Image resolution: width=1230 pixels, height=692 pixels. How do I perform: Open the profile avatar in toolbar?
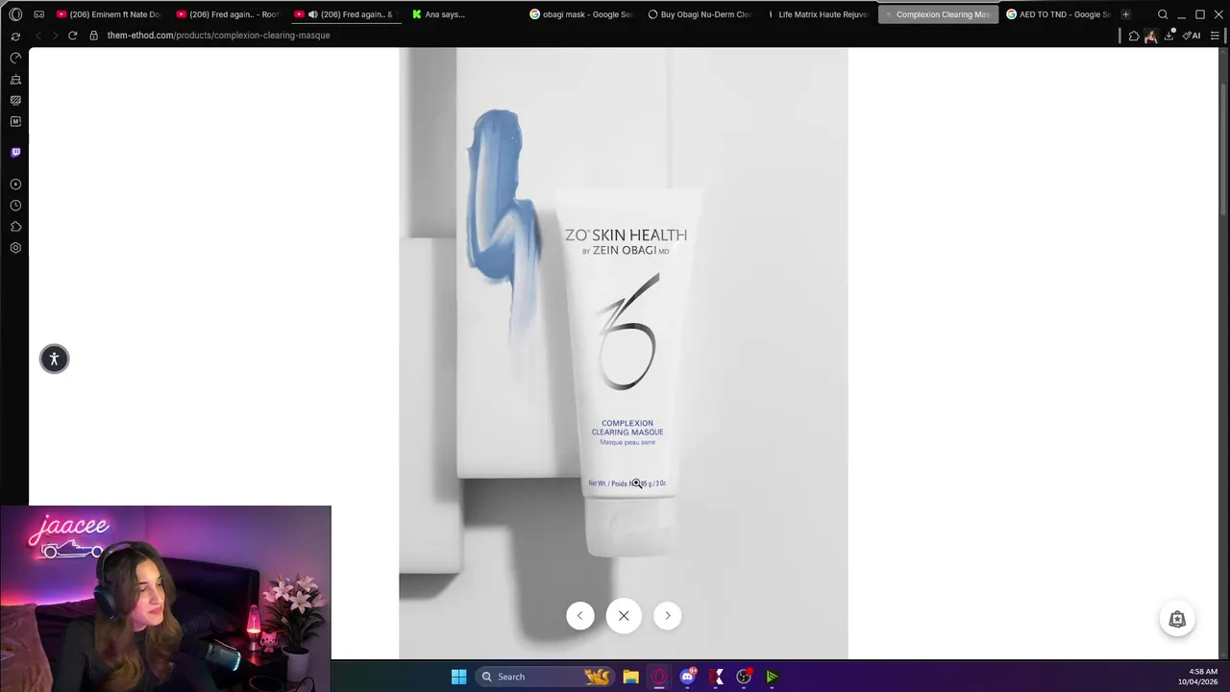coord(1150,36)
